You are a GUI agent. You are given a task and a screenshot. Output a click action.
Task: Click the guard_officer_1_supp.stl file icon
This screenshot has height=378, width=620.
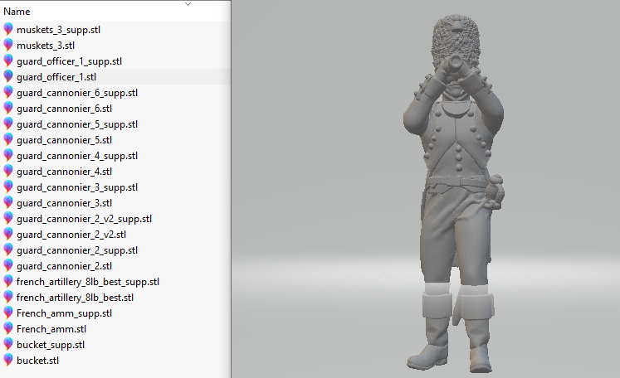[8, 61]
